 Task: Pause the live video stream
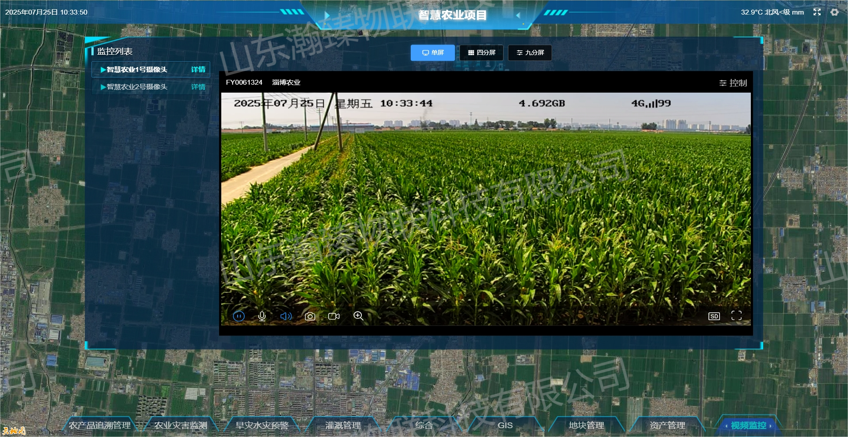(238, 316)
